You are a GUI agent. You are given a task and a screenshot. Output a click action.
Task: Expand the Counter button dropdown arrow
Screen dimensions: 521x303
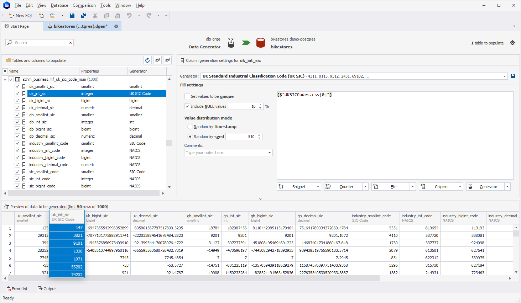[365, 187]
